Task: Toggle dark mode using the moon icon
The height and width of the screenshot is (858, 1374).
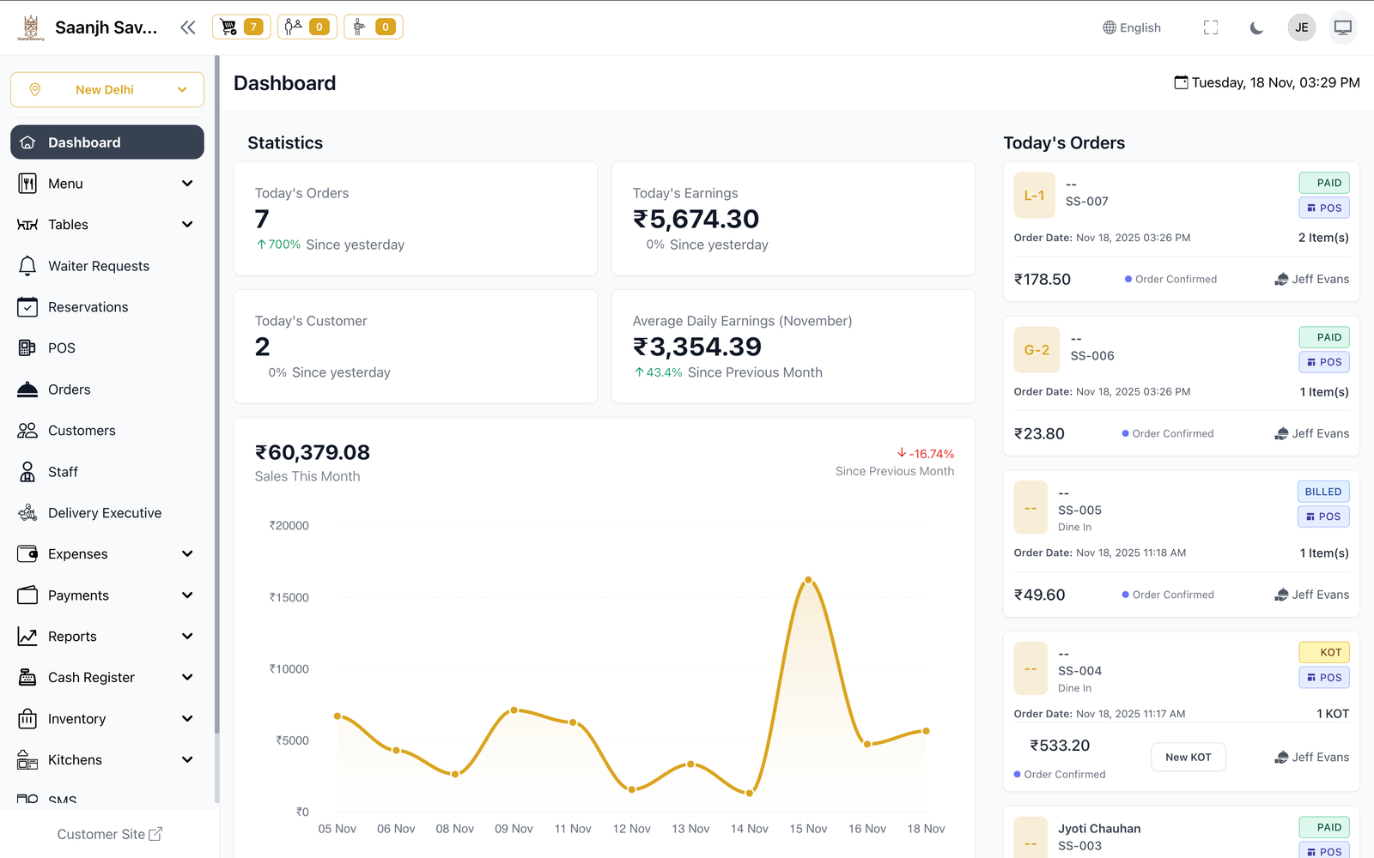Action: (x=1255, y=27)
